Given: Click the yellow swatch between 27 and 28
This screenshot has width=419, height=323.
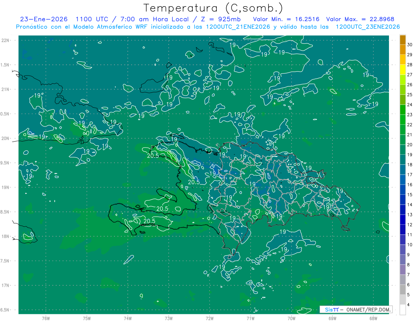Looking at the screenshot, I should (403, 70).
